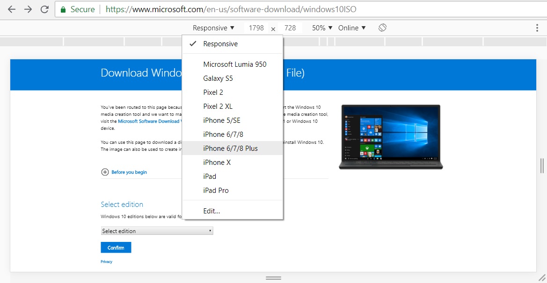Choose iPhone 6/7/8 device

[233, 134]
